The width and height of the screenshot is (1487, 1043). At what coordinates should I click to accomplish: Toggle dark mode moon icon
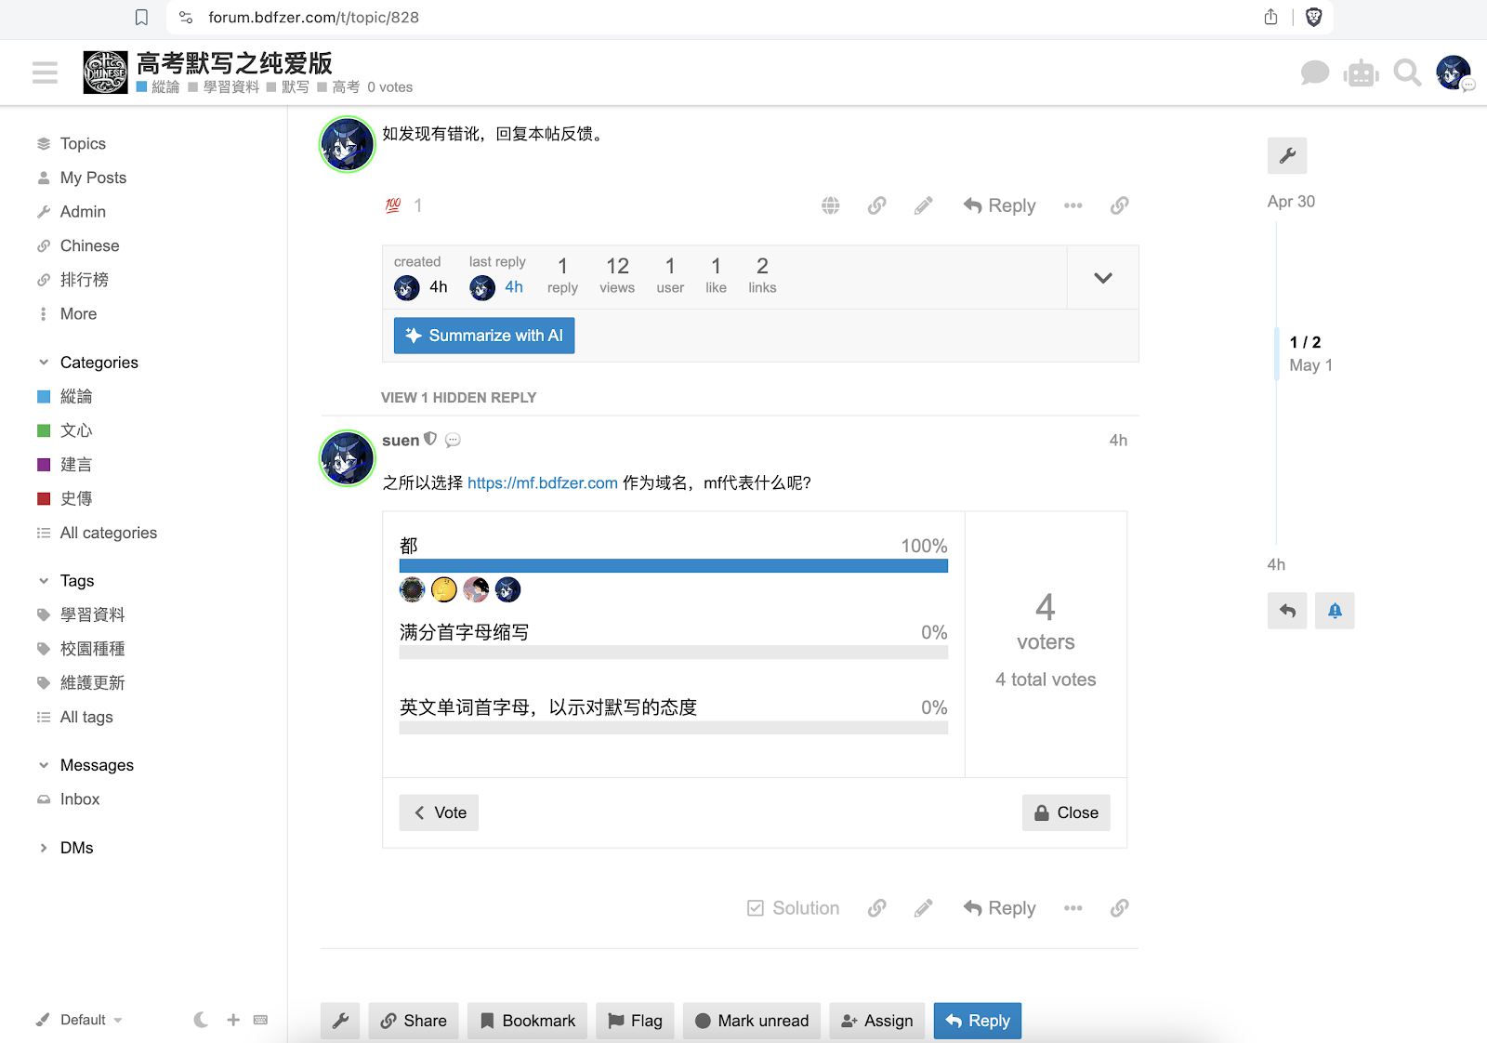tap(201, 1020)
